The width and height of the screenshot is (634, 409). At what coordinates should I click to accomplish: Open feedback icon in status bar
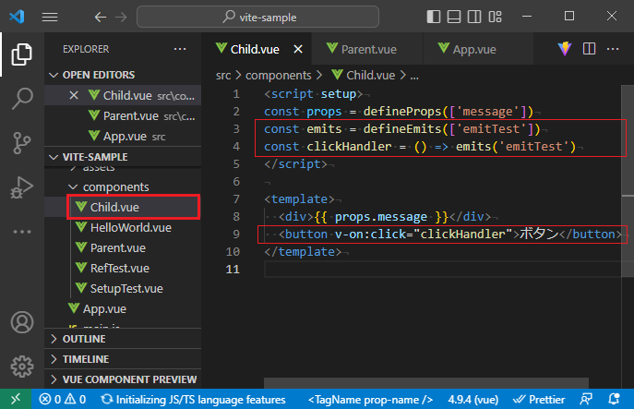point(586,399)
